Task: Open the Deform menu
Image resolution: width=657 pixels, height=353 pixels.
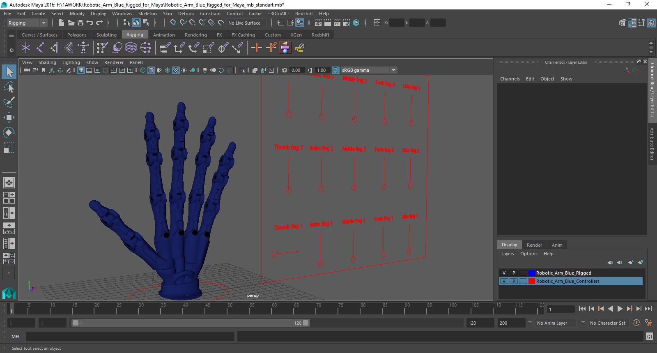Action: pyautogui.click(x=186, y=14)
